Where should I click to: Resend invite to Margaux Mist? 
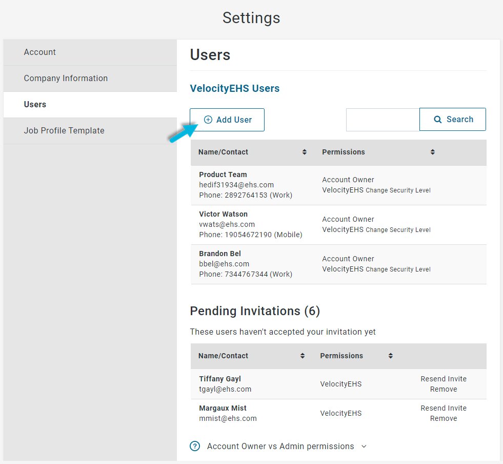tap(444, 408)
